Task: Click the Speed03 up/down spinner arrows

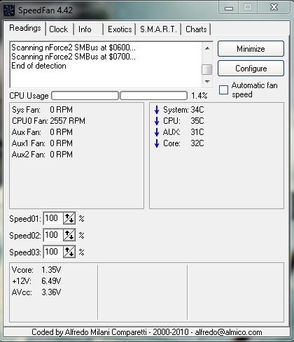Action: tap(69, 252)
